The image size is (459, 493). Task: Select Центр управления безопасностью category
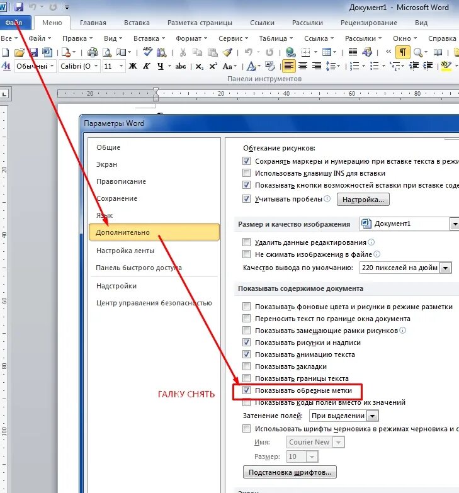(154, 303)
